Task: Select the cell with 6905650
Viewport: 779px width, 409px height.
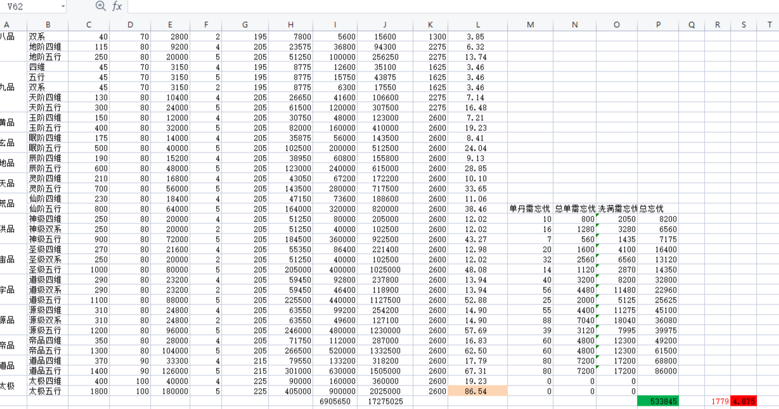Action: [x=335, y=401]
